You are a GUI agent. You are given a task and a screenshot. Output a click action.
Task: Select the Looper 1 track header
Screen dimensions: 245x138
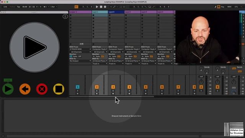[x=80, y=12]
